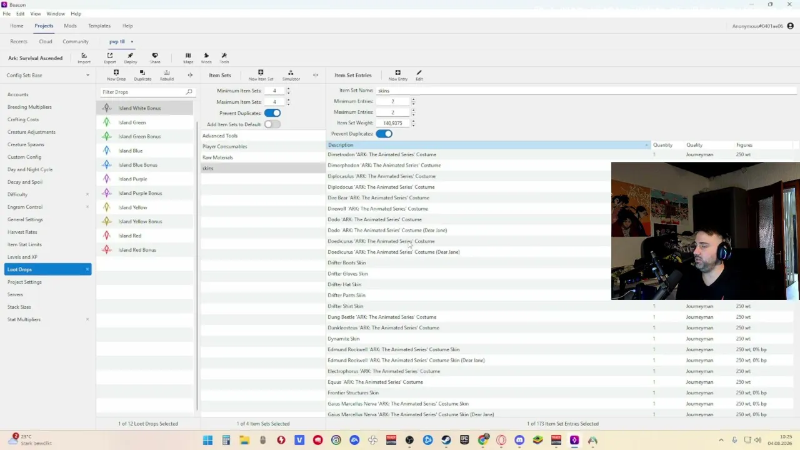Click the Duplicate drop icon

142,75
